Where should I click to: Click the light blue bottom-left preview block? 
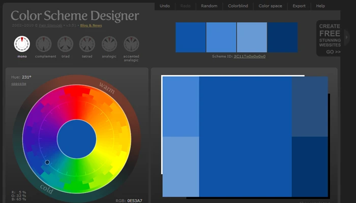point(181,166)
